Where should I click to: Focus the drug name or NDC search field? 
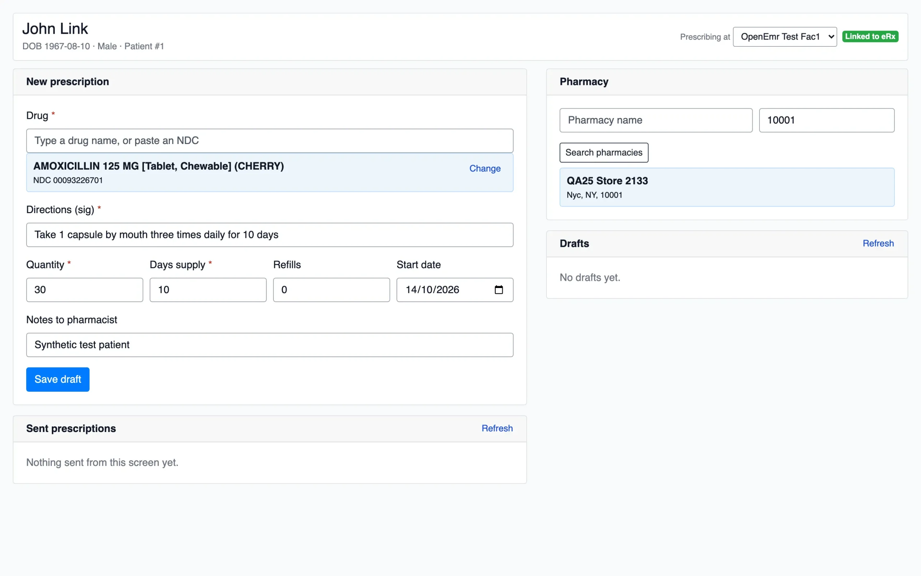point(269,140)
